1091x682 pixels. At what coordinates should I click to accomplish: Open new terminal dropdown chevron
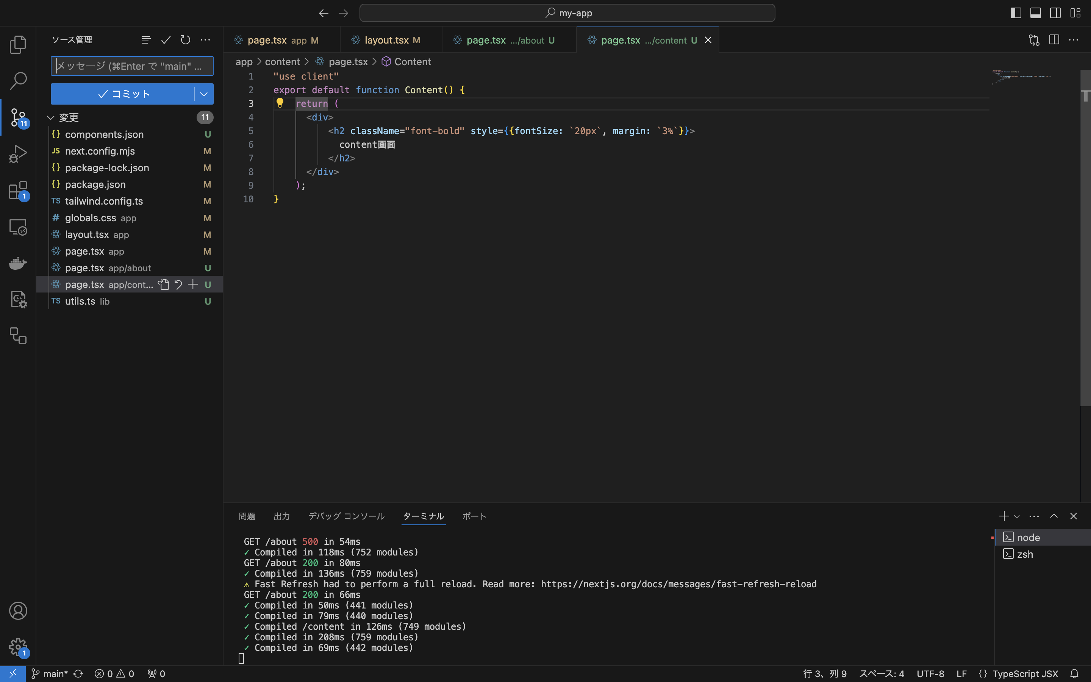pyautogui.click(x=1017, y=516)
